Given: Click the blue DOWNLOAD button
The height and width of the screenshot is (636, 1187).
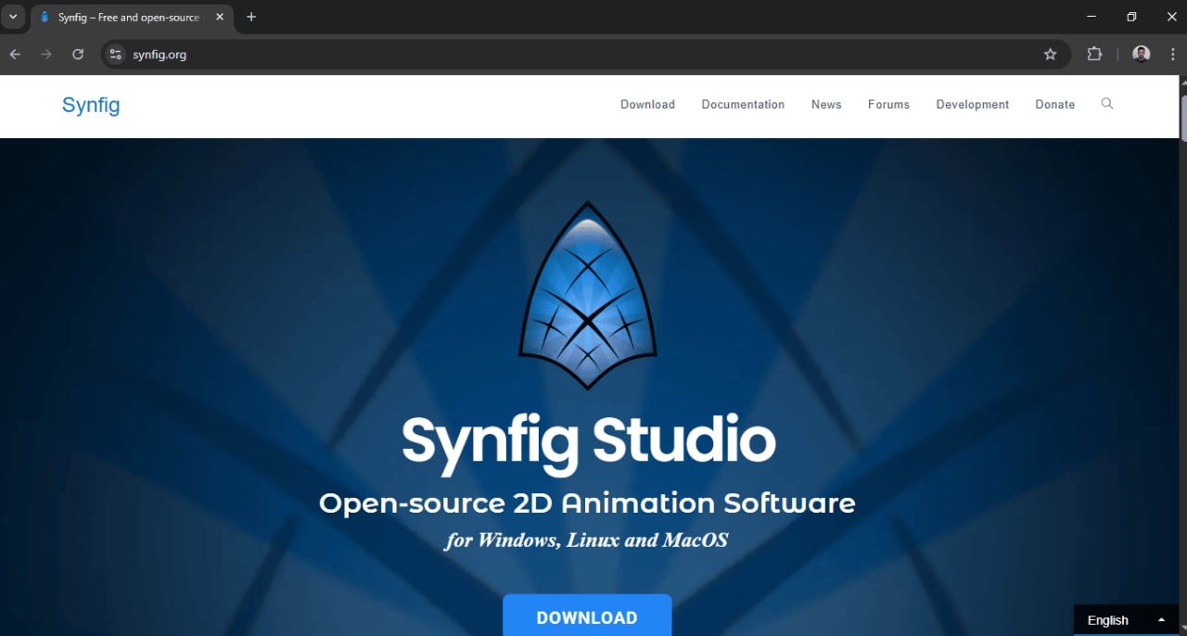Looking at the screenshot, I should click(x=587, y=617).
